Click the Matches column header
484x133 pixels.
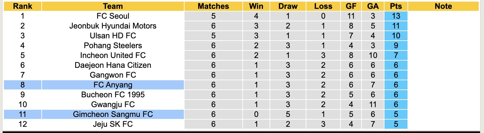click(x=214, y=6)
